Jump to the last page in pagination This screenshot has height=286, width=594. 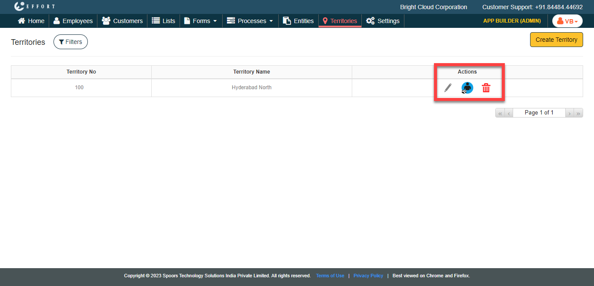pos(578,113)
